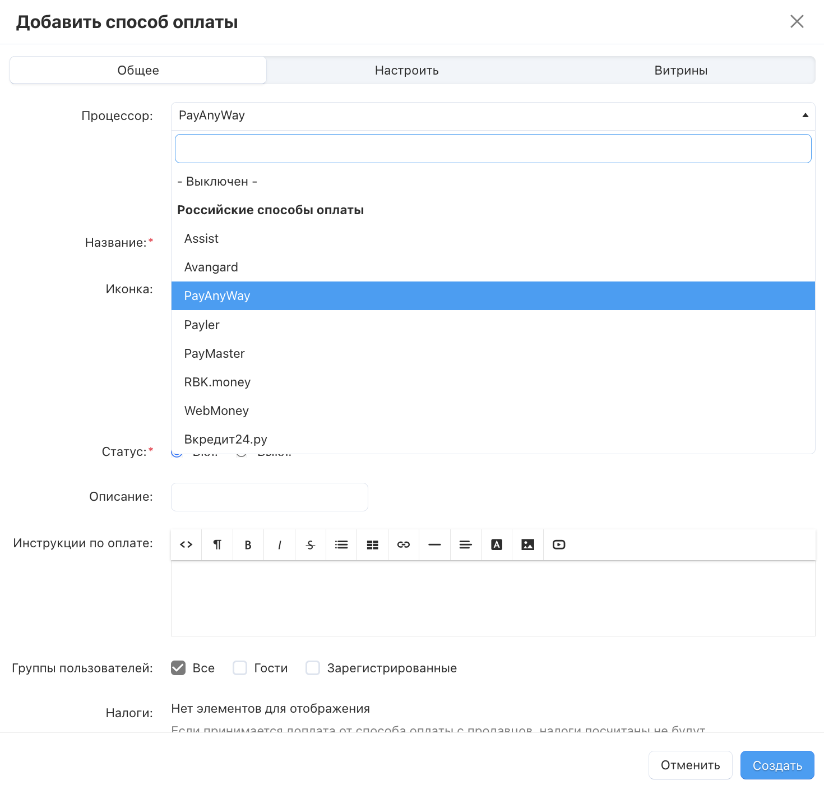This screenshot has height=794, width=824.
Task: Focus the processor search input field
Action: [493, 149]
